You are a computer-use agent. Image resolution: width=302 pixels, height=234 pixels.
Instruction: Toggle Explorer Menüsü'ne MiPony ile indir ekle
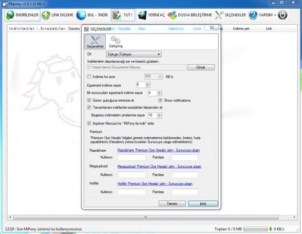click(x=89, y=124)
